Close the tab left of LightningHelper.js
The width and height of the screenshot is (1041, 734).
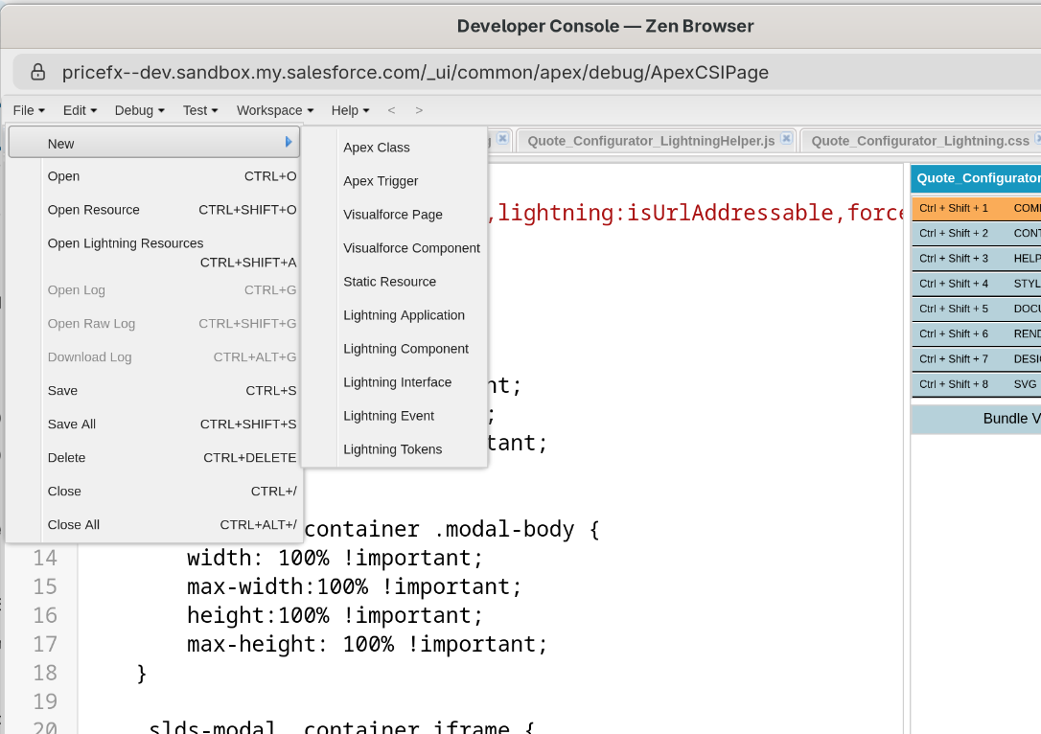pyautogui.click(x=503, y=139)
